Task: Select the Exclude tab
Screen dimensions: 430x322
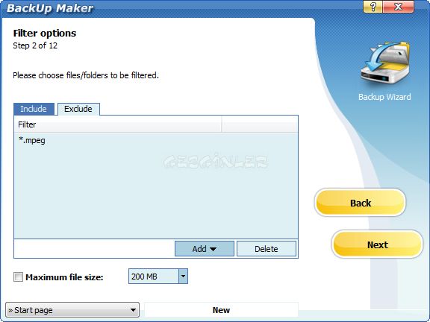Action: pos(78,109)
